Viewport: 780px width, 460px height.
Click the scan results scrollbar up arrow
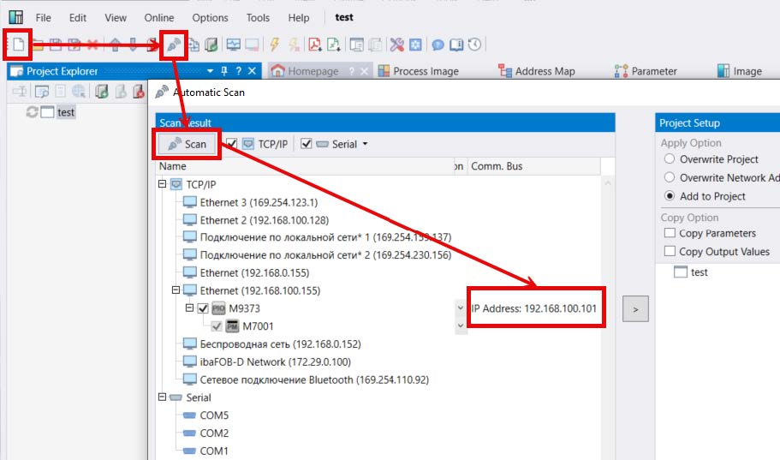coord(608,183)
